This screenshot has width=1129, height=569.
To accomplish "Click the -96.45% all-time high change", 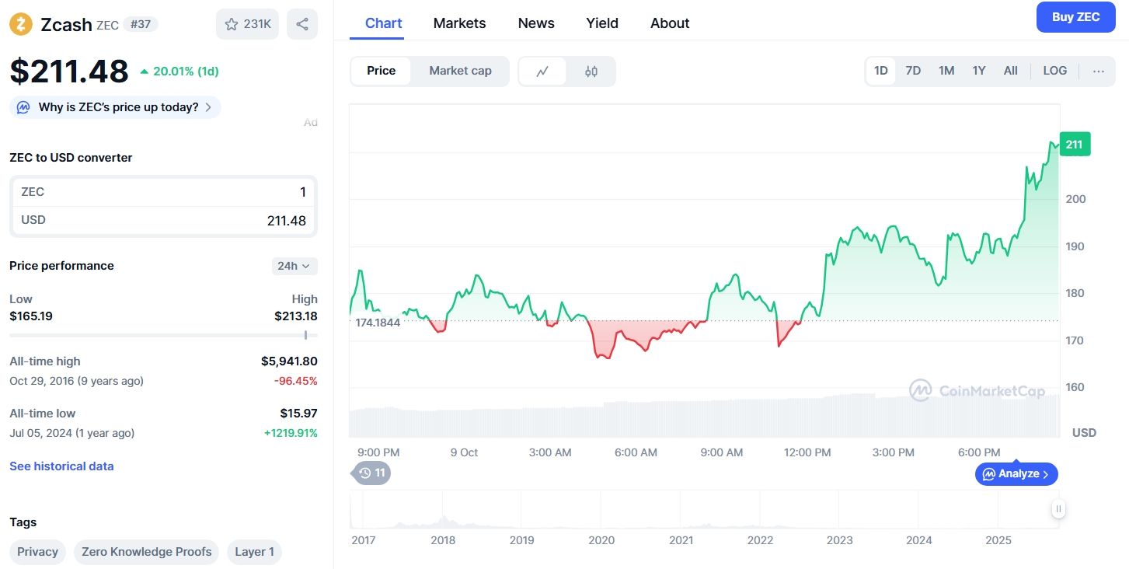I will (295, 381).
